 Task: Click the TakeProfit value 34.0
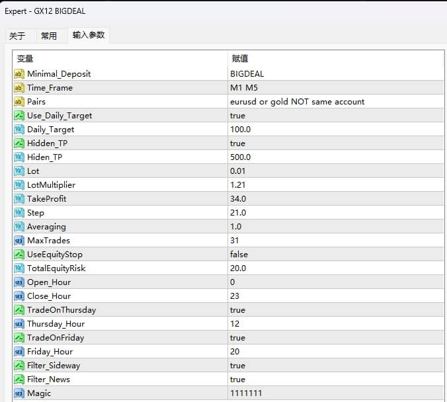tap(238, 199)
